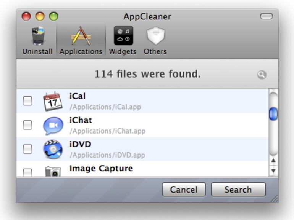294x220 pixels.
Task: Click the scrollbar up arrow
Action: [x=273, y=161]
